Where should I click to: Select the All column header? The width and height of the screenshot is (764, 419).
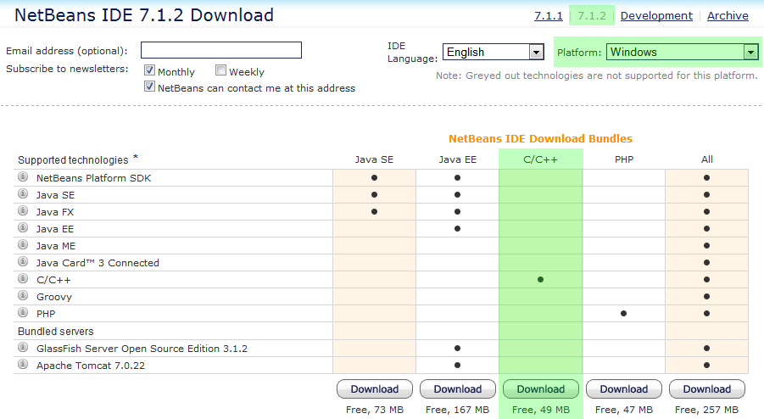click(707, 159)
